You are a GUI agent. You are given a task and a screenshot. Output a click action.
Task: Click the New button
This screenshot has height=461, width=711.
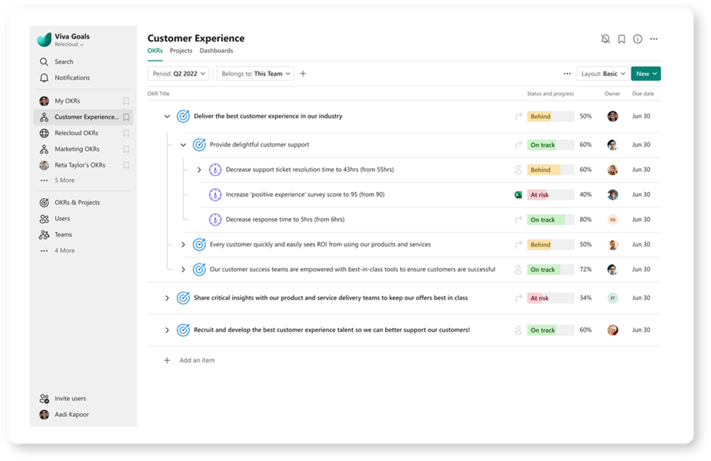[x=645, y=74]
